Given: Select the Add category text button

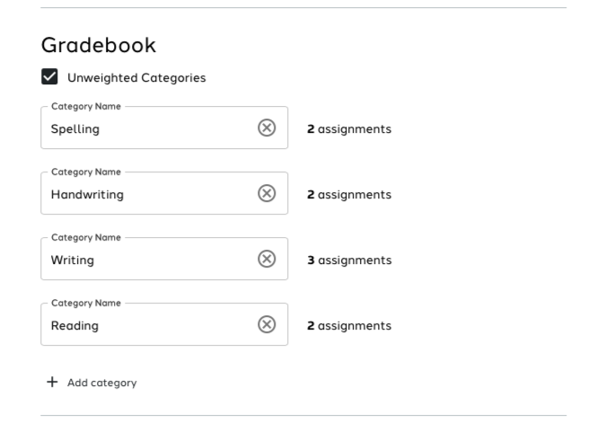Looking at the screenshot, I should pos(102,383).
